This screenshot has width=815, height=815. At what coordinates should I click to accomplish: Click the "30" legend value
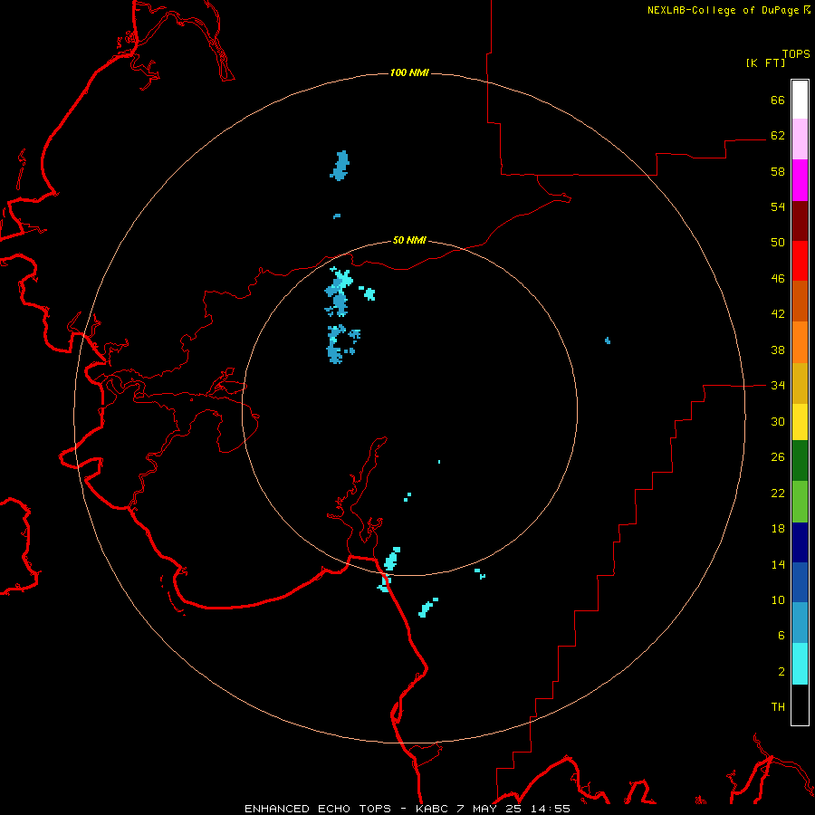[x=778, y=421]
